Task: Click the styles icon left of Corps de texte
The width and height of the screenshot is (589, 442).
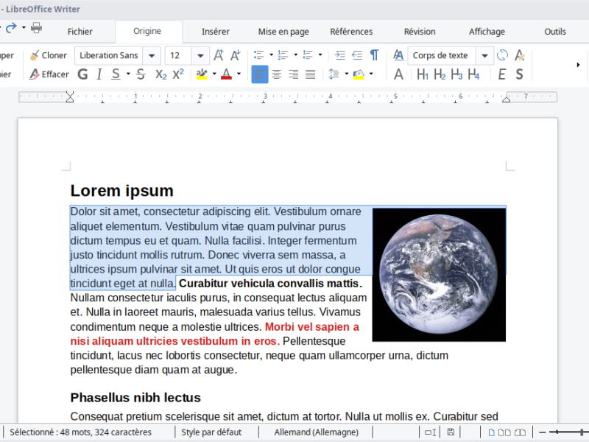Action: point(398,55)
